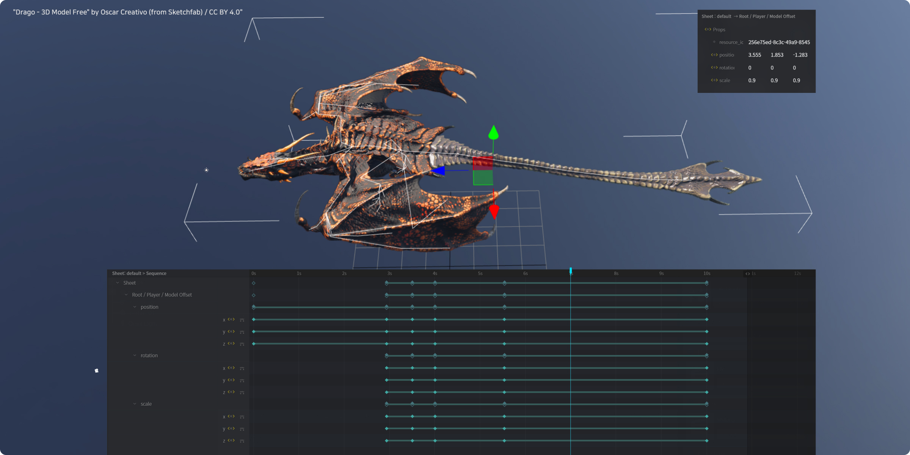Click keyframe navigator icon for position x track
Image resolution: width=910 pixels, height=455 pixels.
231,319
